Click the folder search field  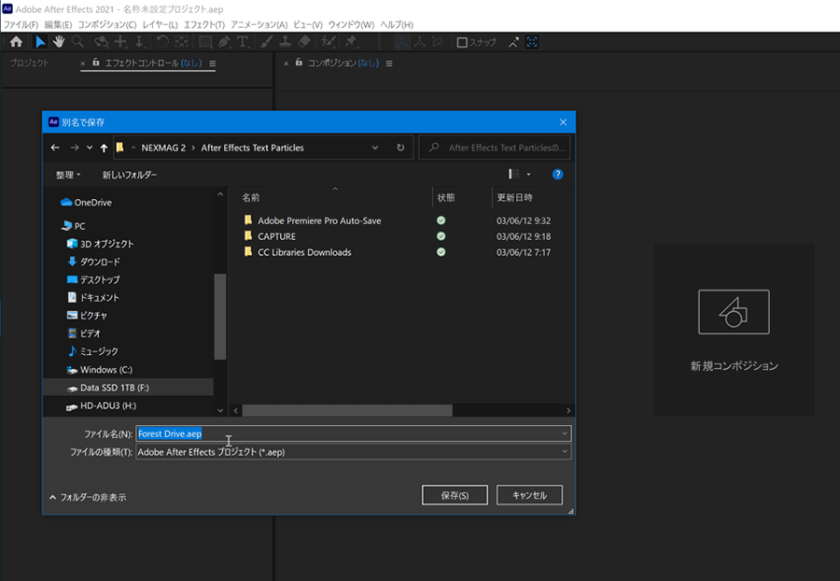495,148
